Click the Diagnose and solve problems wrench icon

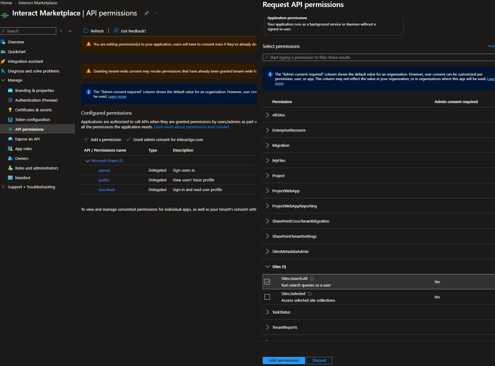point(3,71)
